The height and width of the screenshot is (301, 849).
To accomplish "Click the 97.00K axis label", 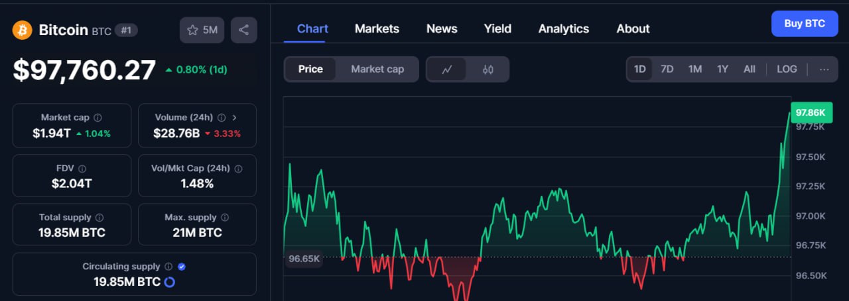I will [811, 216].
